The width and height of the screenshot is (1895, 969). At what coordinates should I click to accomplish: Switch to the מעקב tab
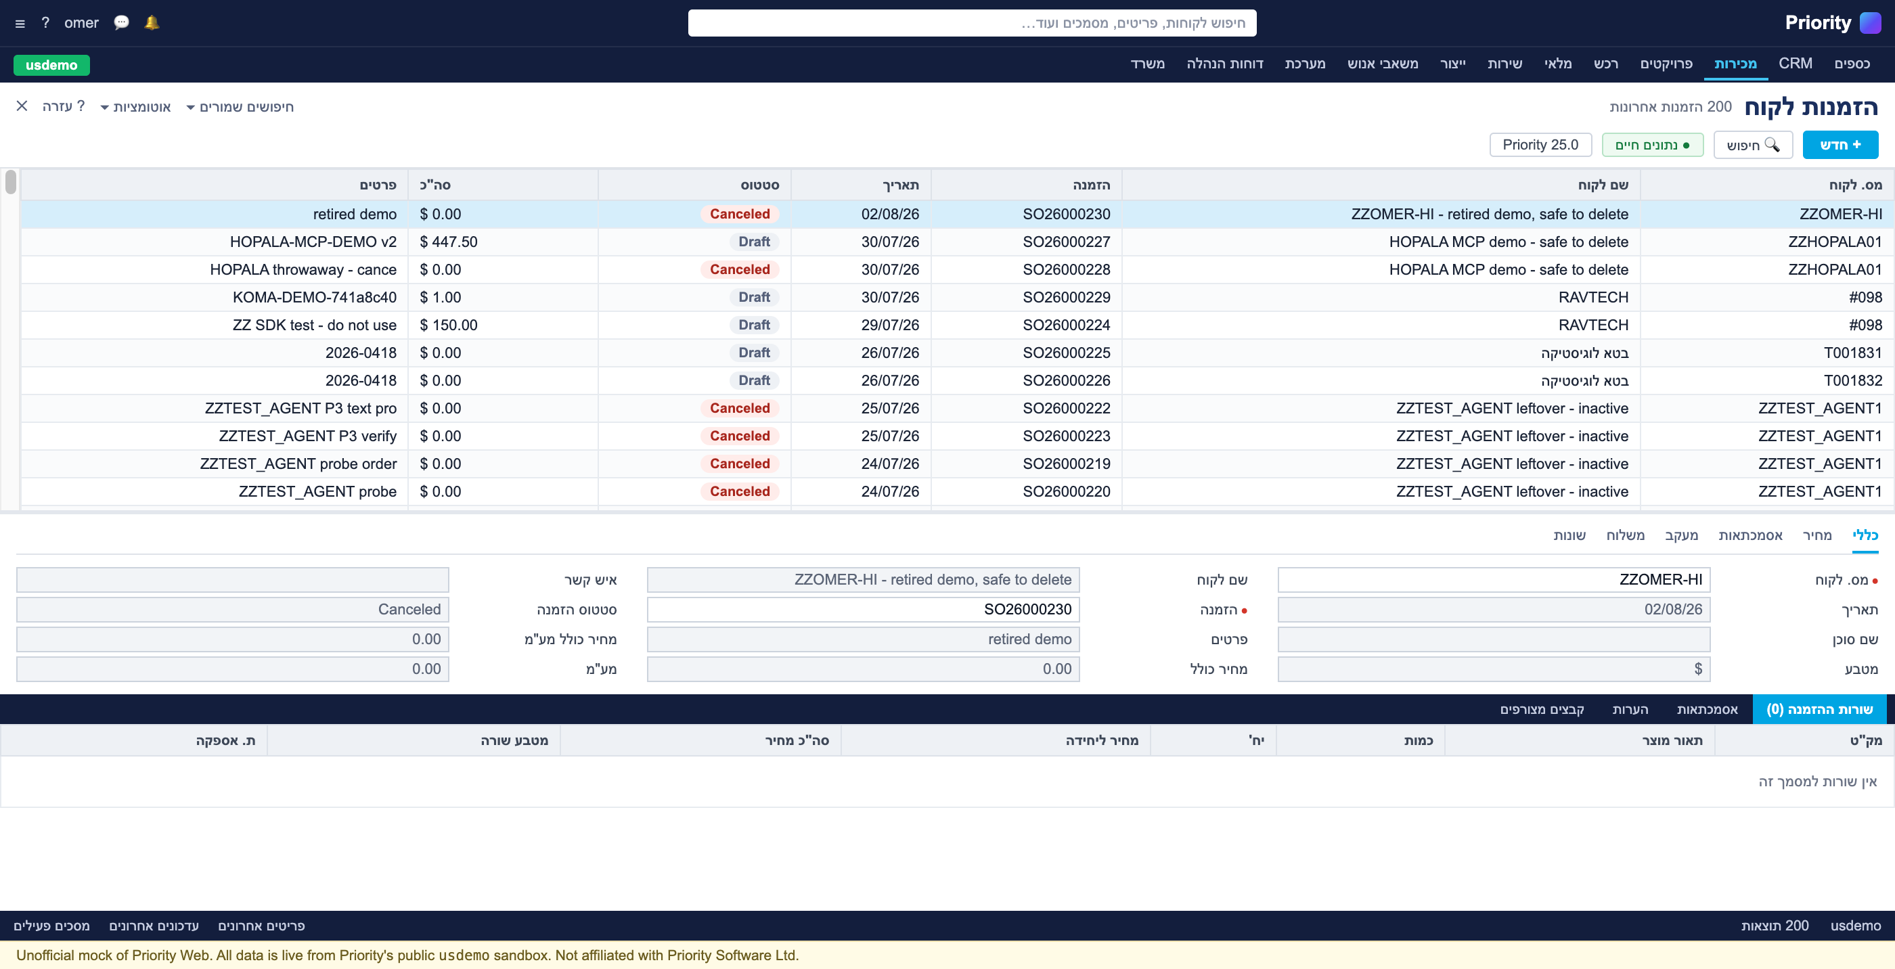click(x=1681, y=535)
